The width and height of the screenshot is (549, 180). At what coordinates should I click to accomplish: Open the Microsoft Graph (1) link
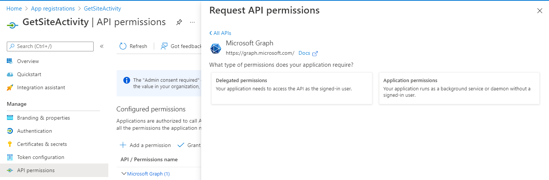(148, 174)
